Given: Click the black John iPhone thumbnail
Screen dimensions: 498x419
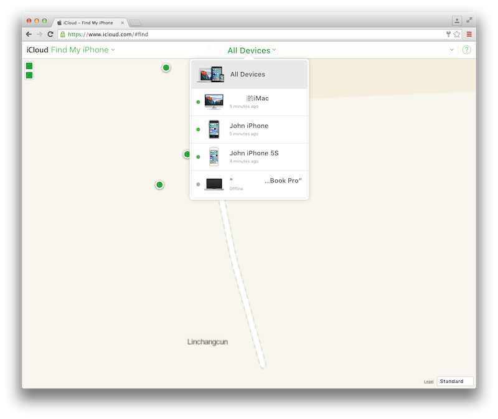Looking at the screenshot, I should pos(214,129).
